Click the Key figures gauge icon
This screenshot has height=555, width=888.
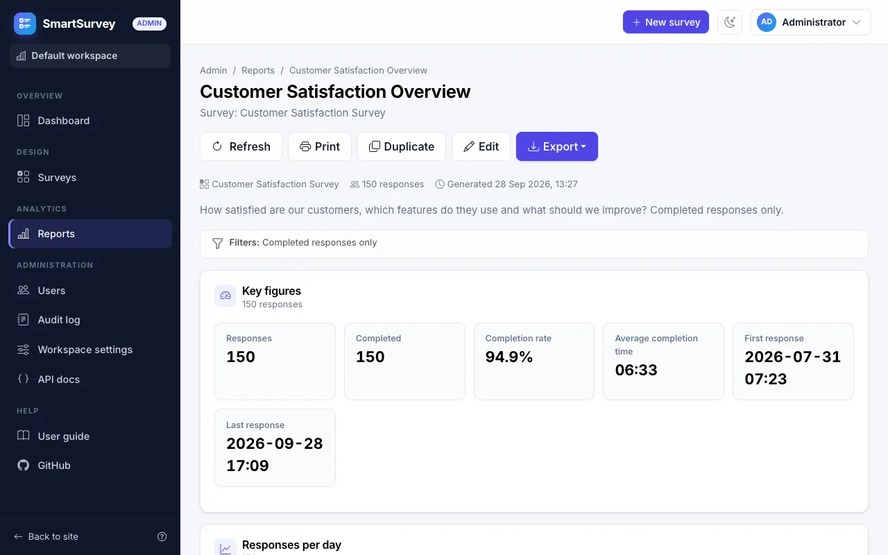point(225,296)
